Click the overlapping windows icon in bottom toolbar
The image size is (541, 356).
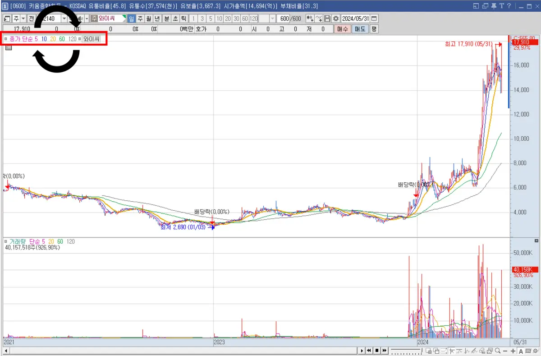point(436,351)
